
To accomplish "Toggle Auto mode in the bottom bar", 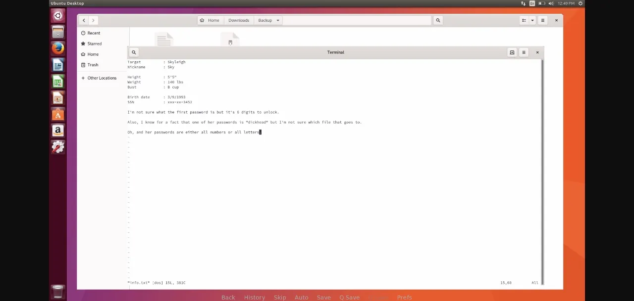I will click(x=301, y=297).
